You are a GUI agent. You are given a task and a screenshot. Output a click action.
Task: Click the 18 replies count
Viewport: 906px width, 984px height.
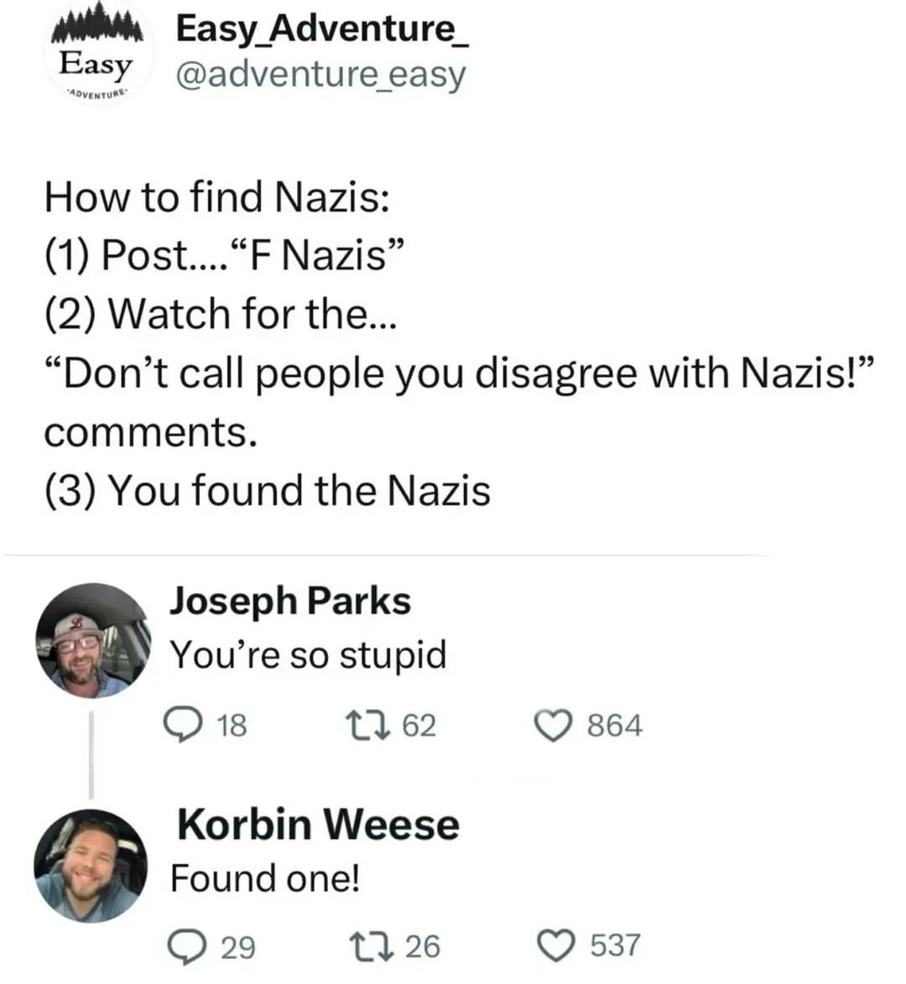tap(232, 725)
